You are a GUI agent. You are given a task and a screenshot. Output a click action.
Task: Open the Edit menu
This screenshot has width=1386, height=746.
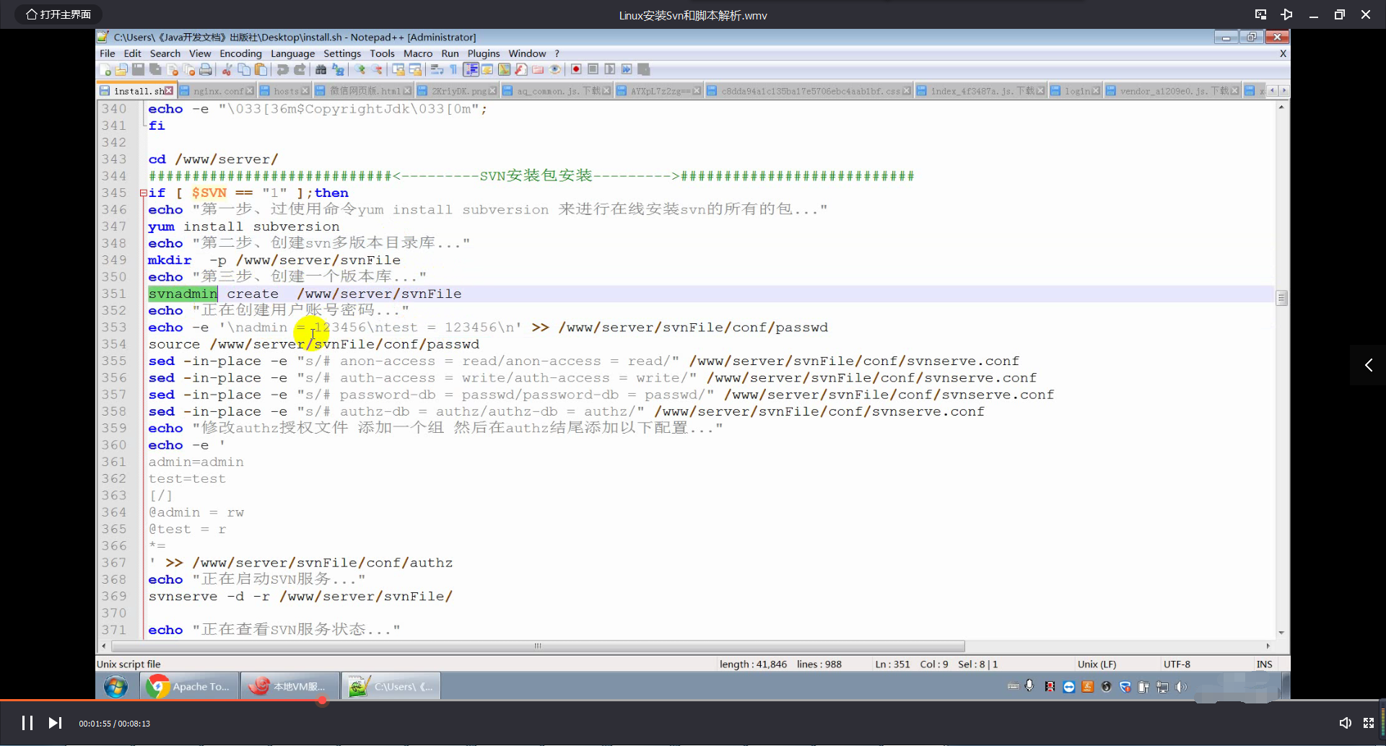coord(132,53)
